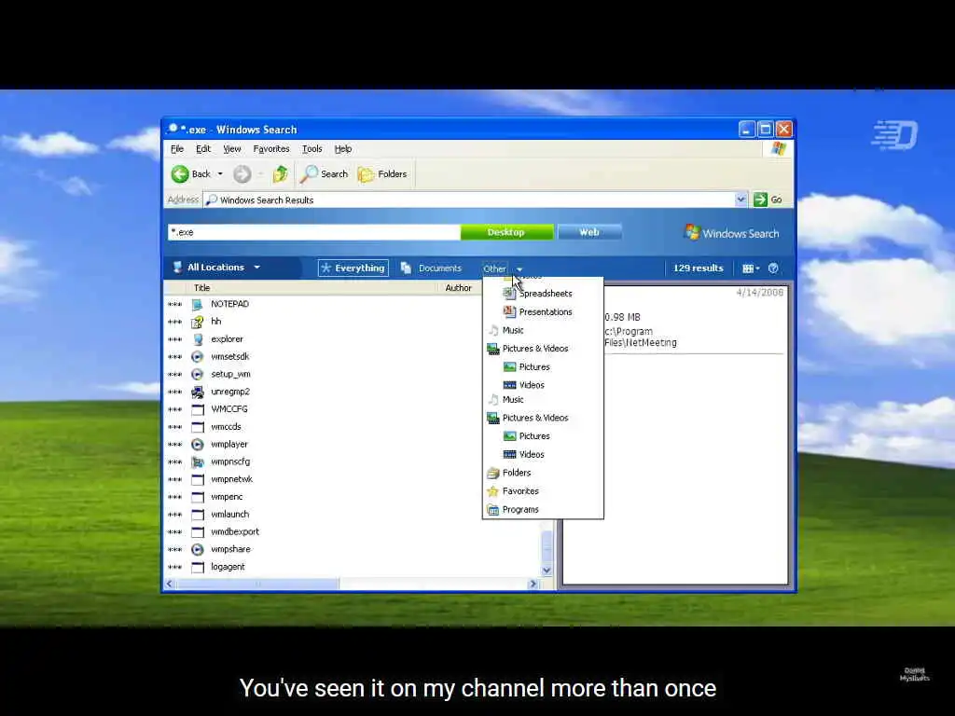955x716 pixels.
Task: Click the Web search button
Action: (589, 232)
